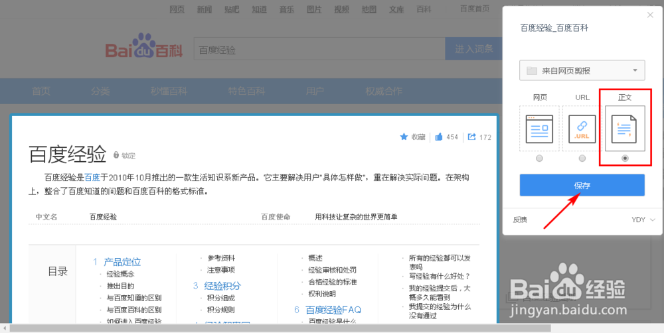Click 与百度知道的区别 contents entry
The height and width of the screenshot is (333, 664).
point(134,298)
